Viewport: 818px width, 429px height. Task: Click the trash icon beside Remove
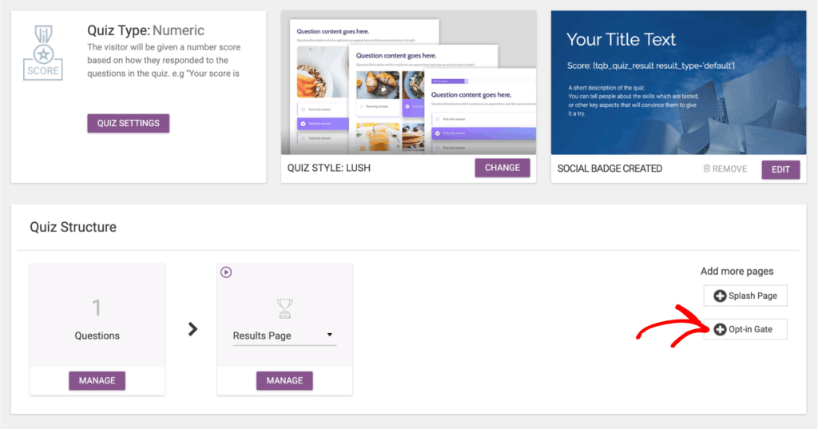(x=706, y=169)
